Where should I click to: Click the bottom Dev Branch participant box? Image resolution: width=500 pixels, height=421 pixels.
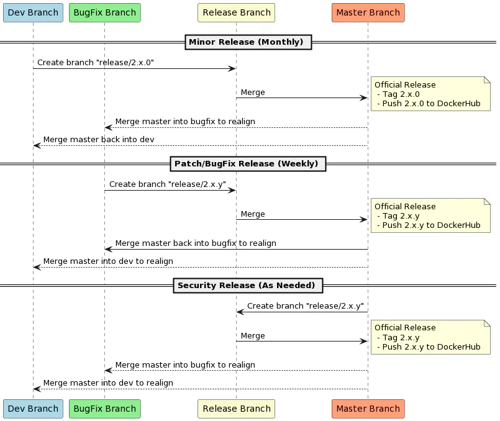pos(33,409)
